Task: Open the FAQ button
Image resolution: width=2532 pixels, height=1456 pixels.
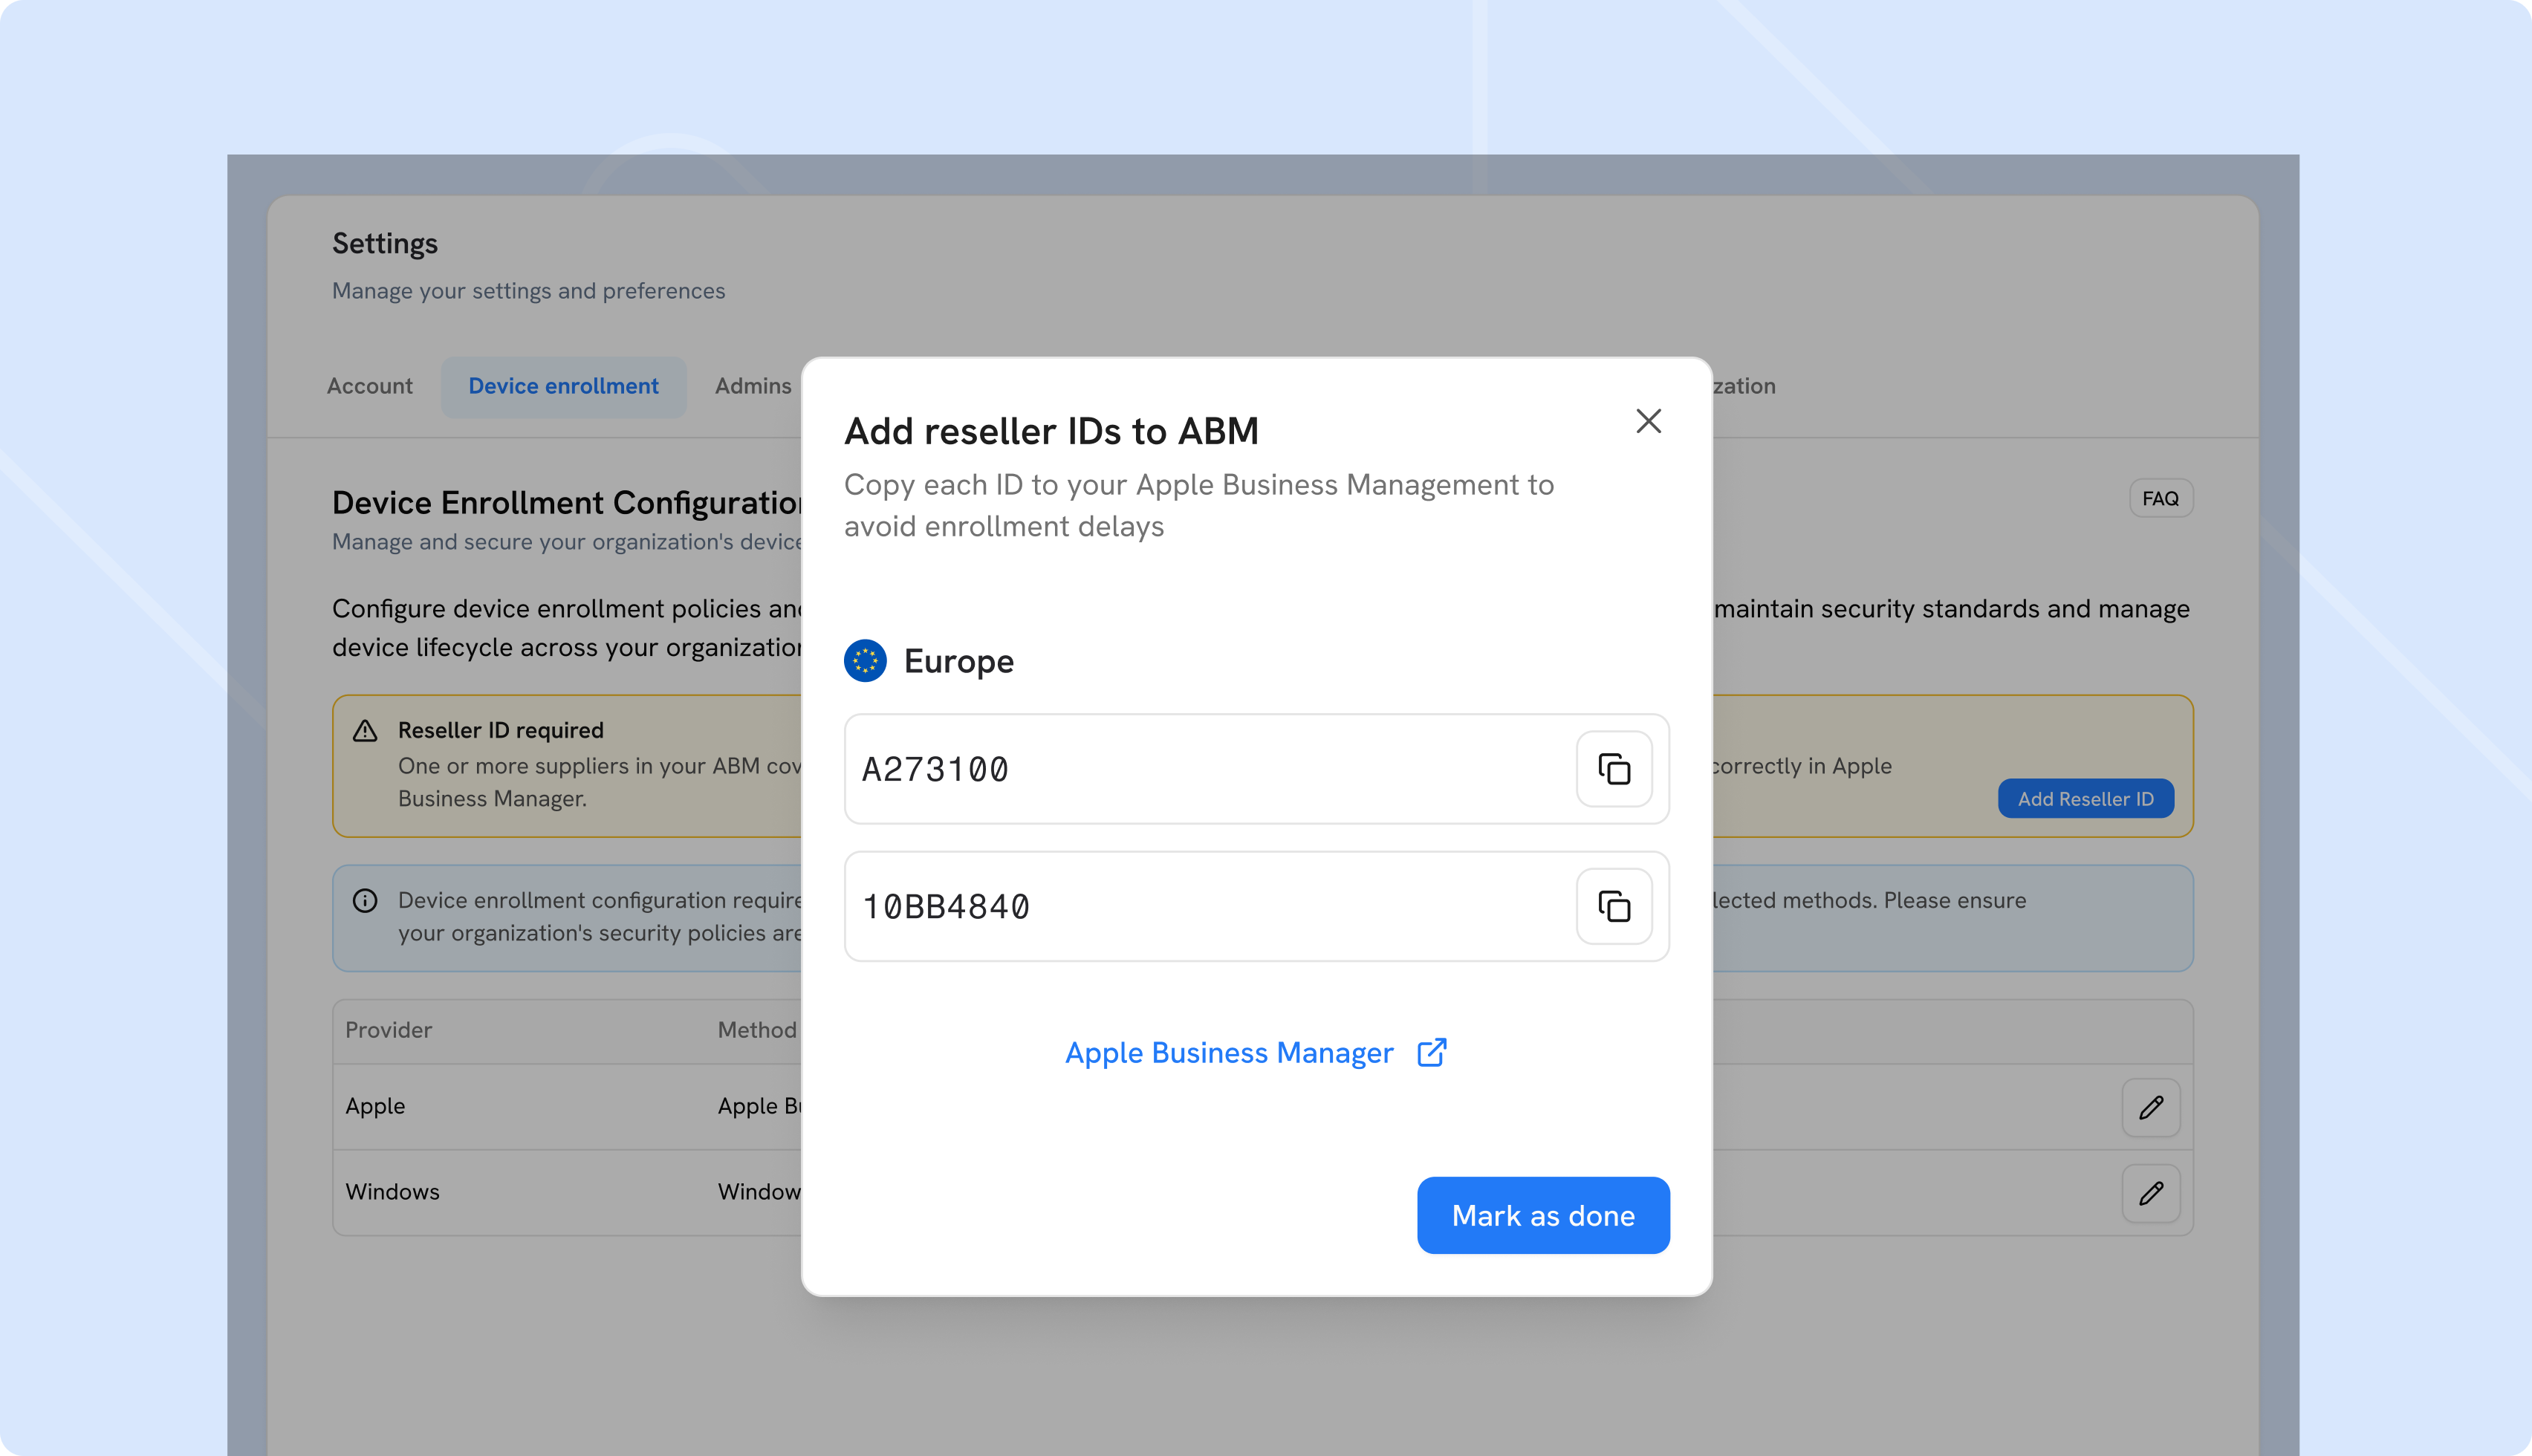Action: (x=2161, y=498)
